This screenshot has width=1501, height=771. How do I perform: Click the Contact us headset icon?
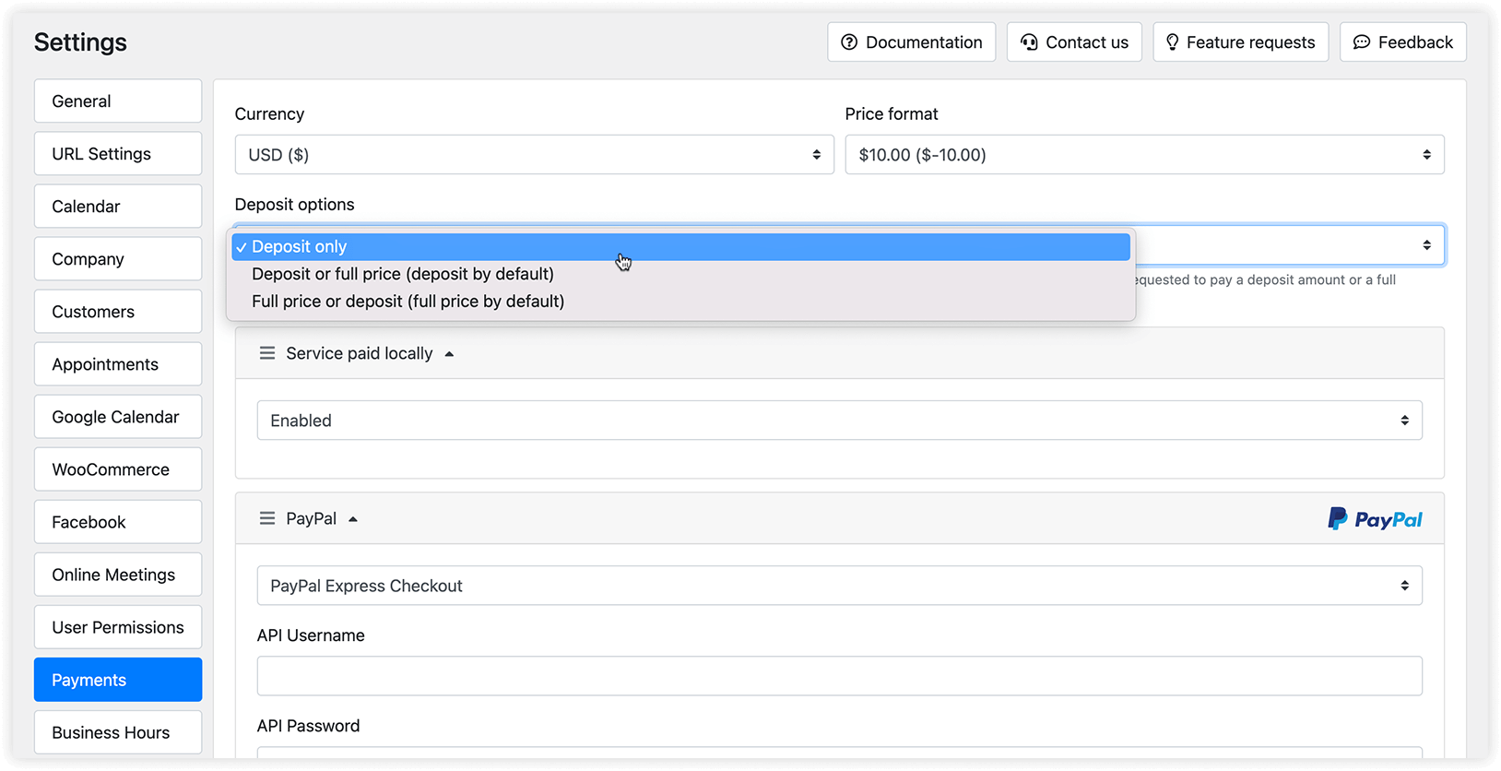(x=1029, y=42)
